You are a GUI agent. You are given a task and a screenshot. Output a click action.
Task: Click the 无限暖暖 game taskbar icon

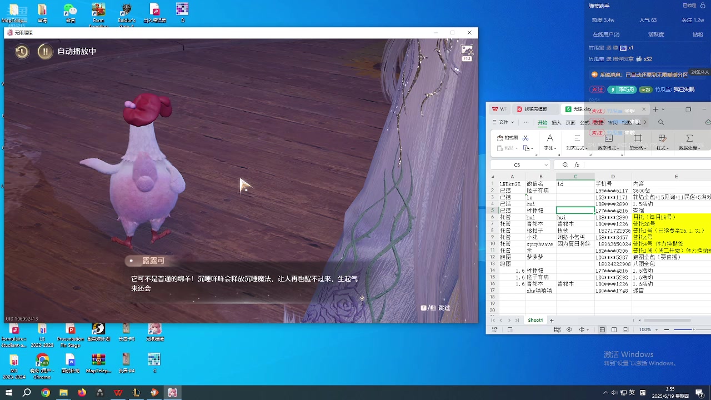tap(173, 393)
